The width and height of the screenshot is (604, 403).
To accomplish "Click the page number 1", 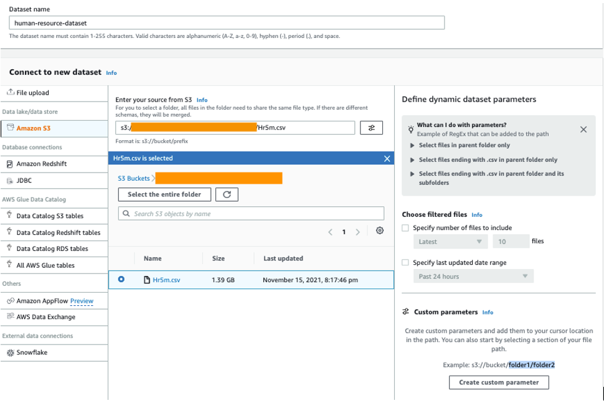I will 344,232.
